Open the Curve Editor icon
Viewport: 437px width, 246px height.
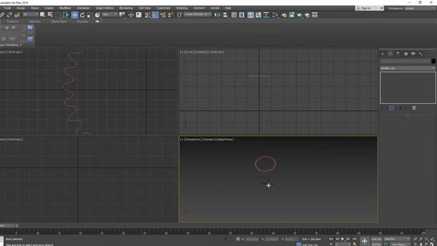click(x=258, y=15)
